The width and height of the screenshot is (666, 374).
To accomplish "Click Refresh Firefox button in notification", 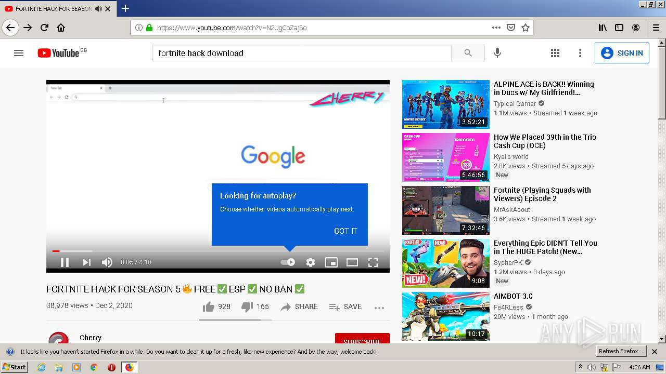I will (x=621, y=352).
